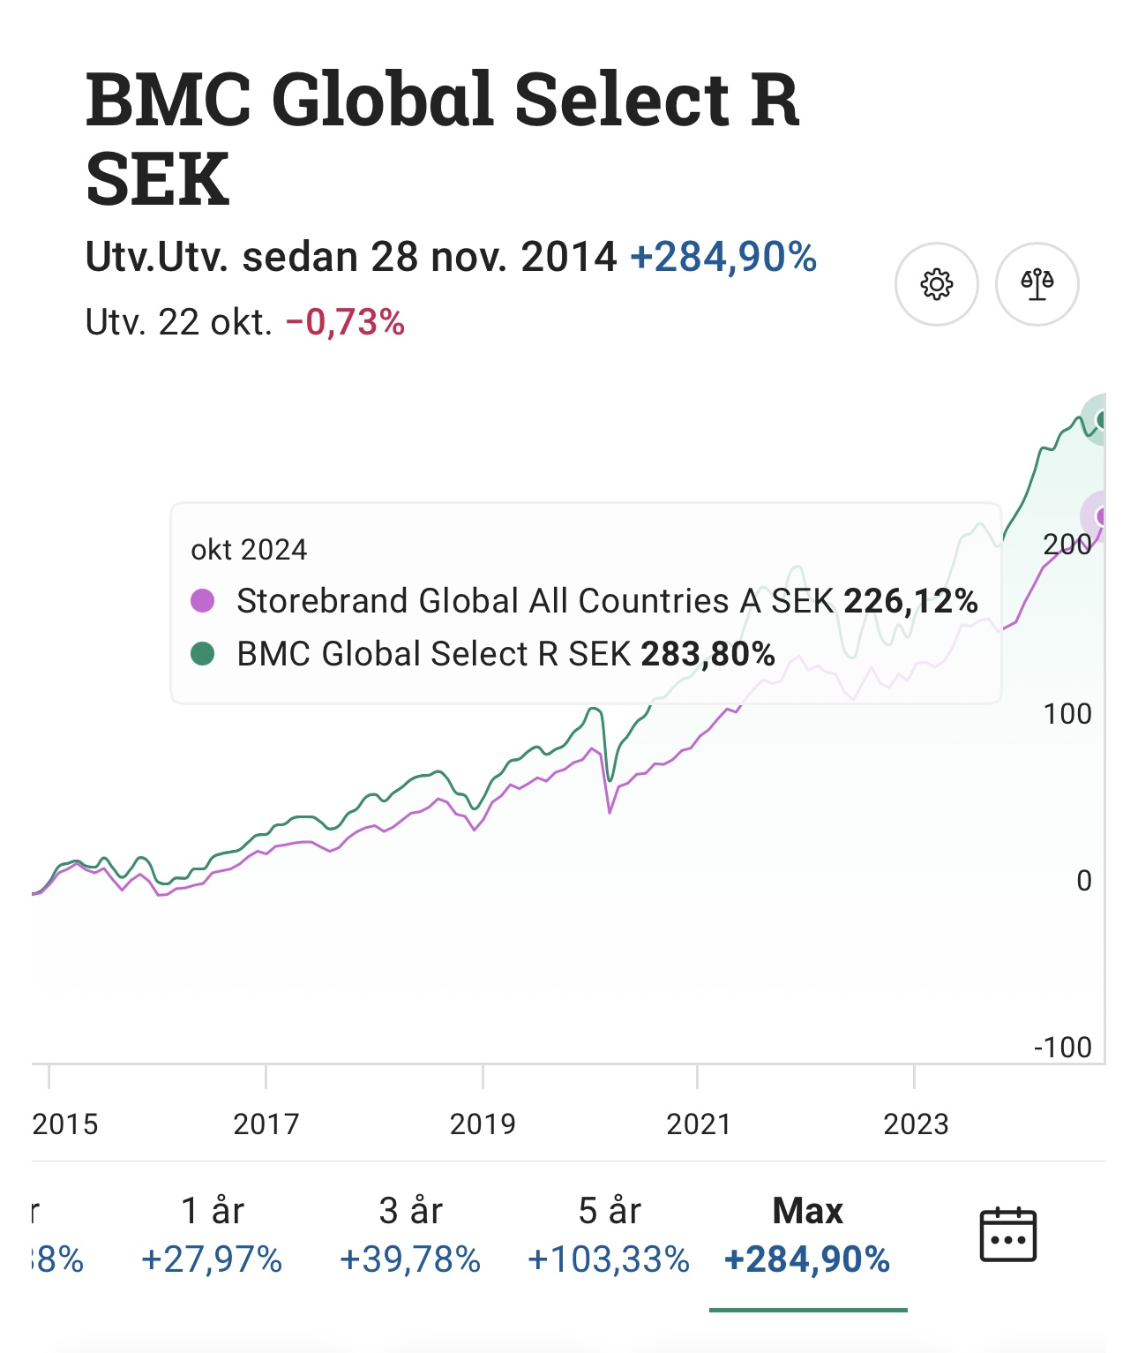The width and height of the screenshot is (1138, 1353).
Task: Click the purple Storebrand legend dot
Action: 203,601
